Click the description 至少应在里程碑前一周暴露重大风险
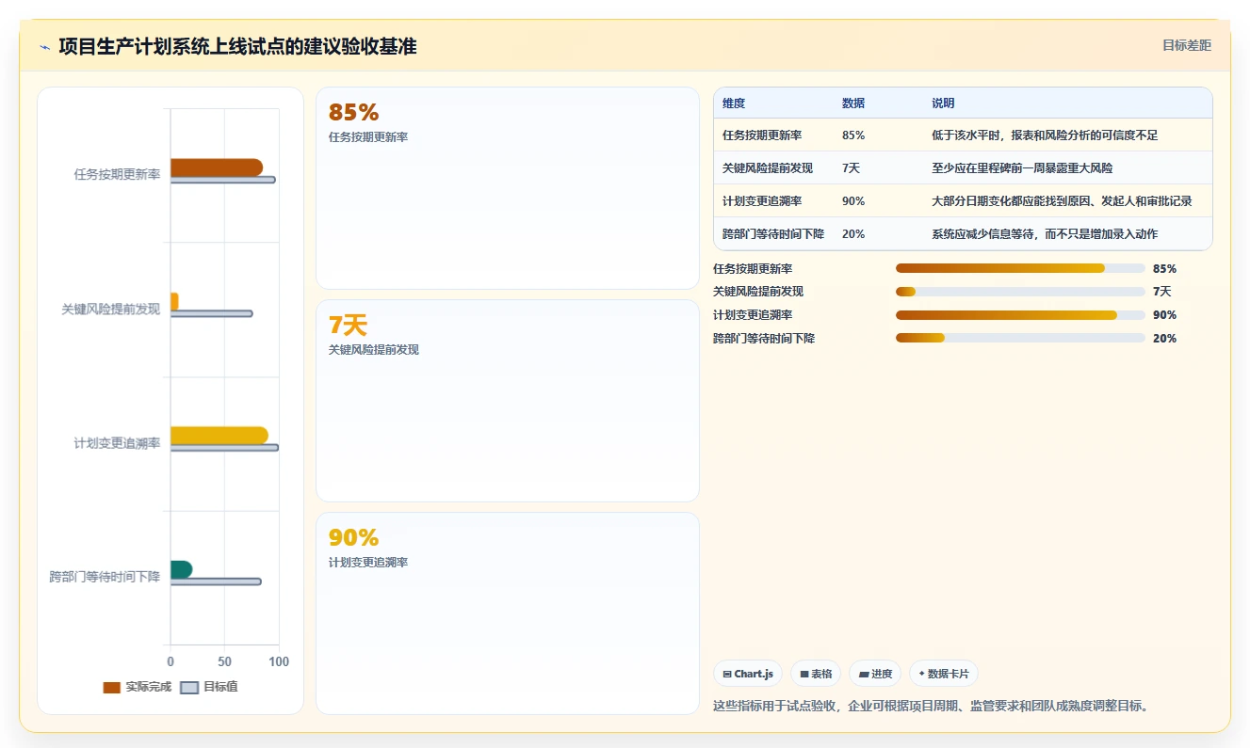The height and width of the screenshot is (748, 1250). click(x=1022, y=168)
